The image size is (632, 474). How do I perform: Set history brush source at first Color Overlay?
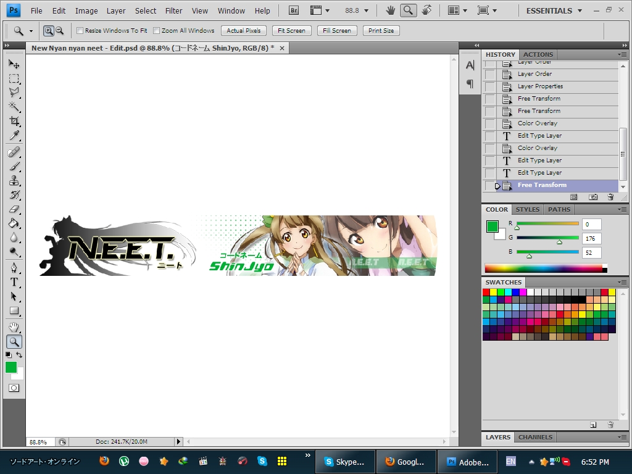point(489,123)
